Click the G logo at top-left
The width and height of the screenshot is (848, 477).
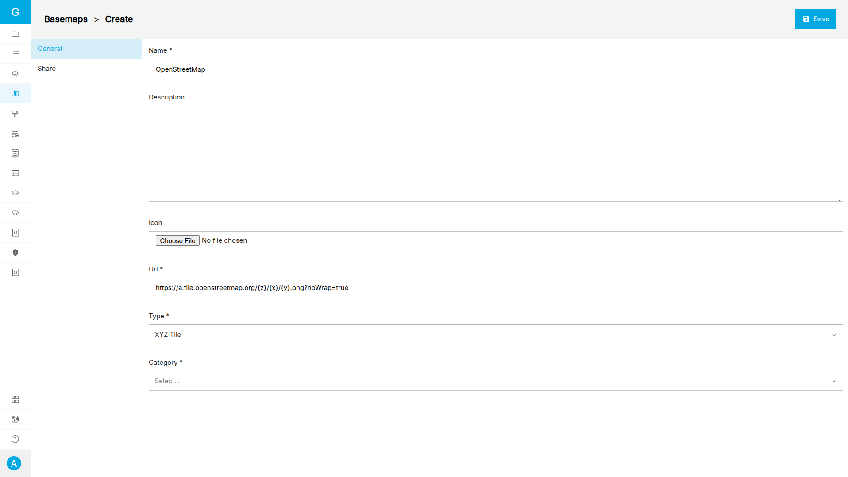15,12
